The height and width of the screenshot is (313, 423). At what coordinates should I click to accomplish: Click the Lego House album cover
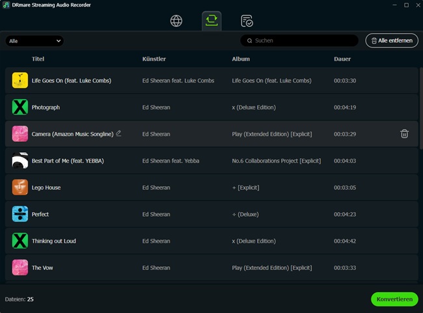point(20,187)
